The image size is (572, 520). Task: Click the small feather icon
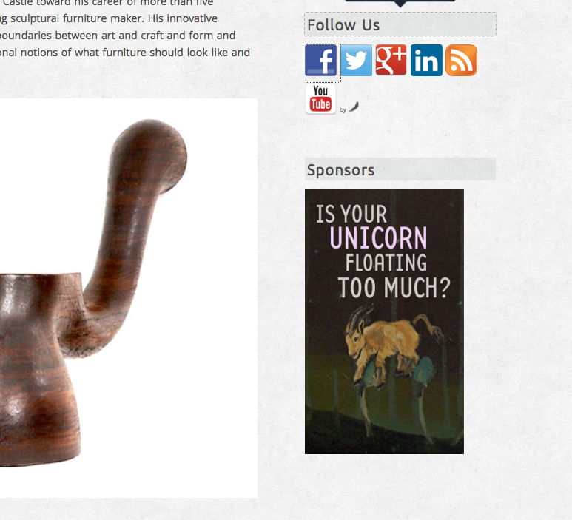click(x=354, y=107)
